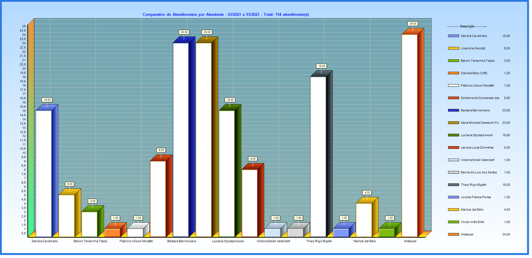The height and width of the screenshot is (258, 532).
Task: Click x-axis label Barbara Barrionuevo
Action: pyautogui.click(x=182, y=241)
